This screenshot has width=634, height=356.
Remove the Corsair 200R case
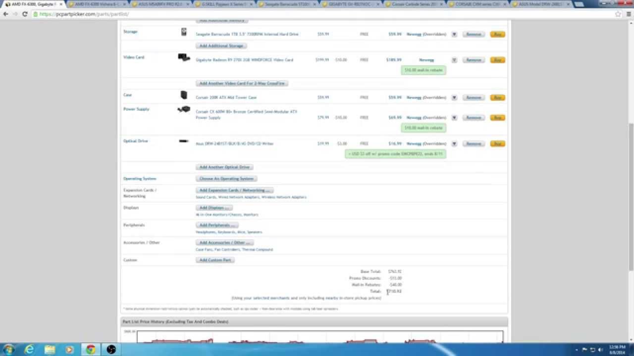(474, 97)
